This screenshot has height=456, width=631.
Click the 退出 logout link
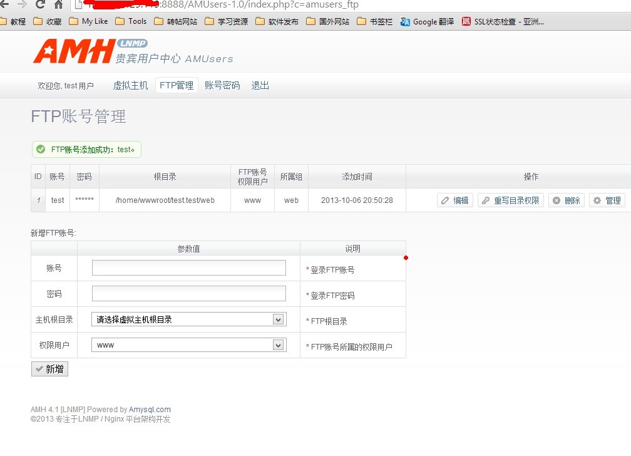(x=260, y=86)
